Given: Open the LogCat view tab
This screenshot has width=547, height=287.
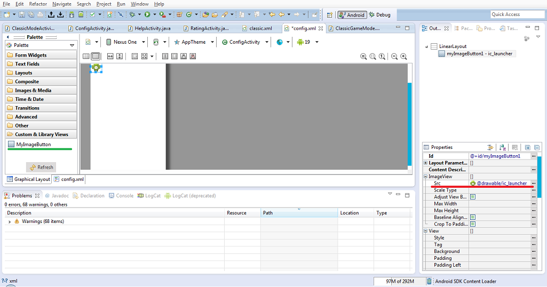Looking at the screenshot, I should tap(149, 196).
